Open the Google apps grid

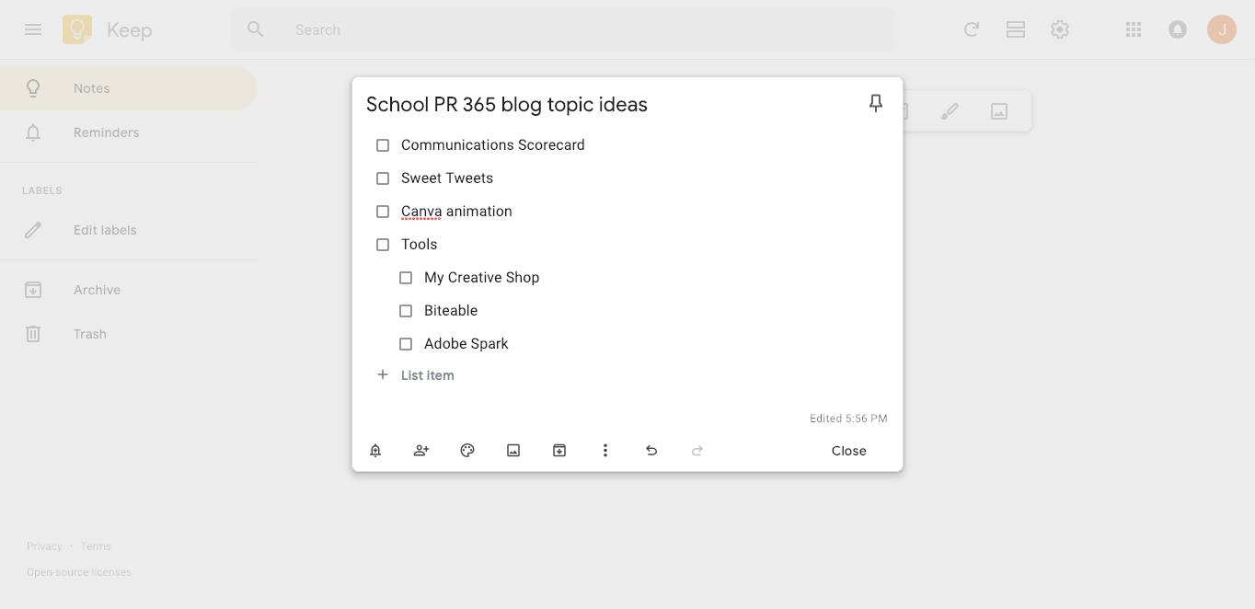1134,29
